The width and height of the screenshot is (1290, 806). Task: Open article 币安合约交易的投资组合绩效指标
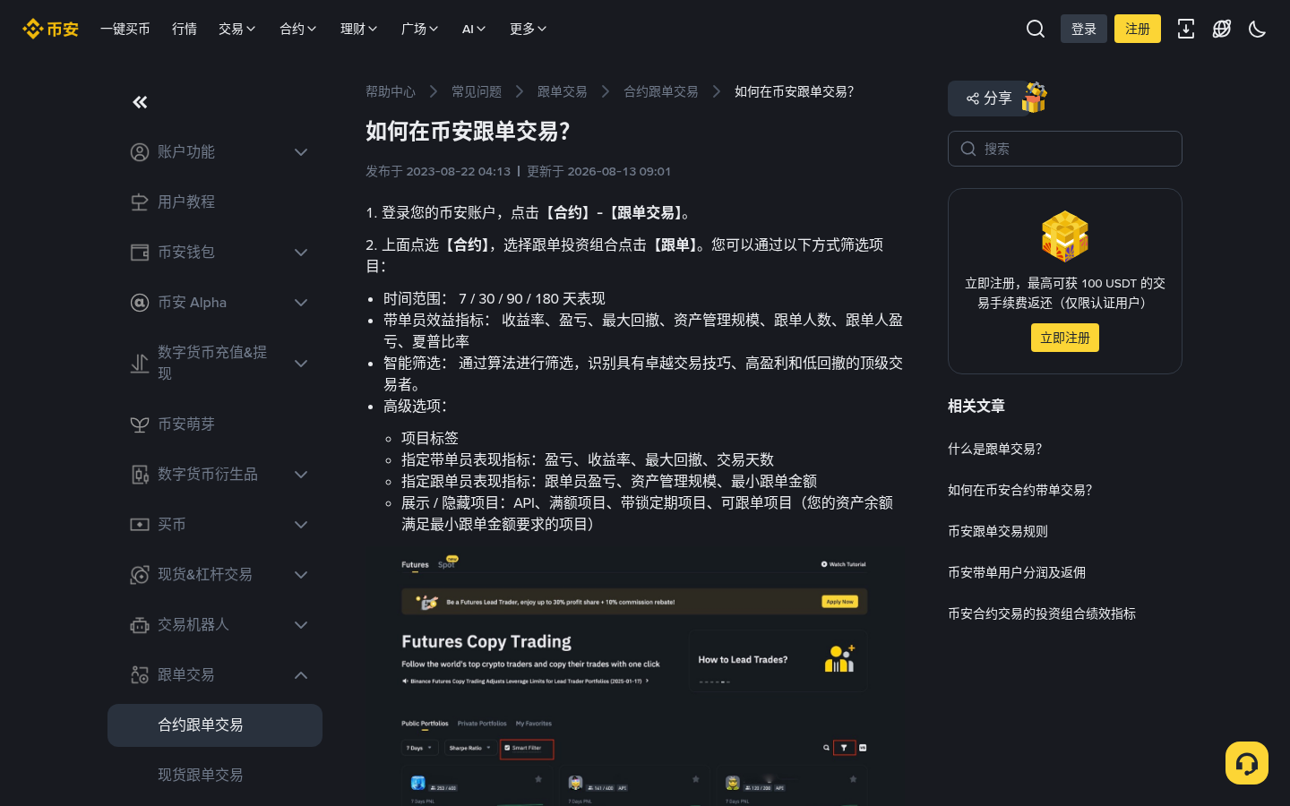pyautogui.click(x=1042, y=613)
